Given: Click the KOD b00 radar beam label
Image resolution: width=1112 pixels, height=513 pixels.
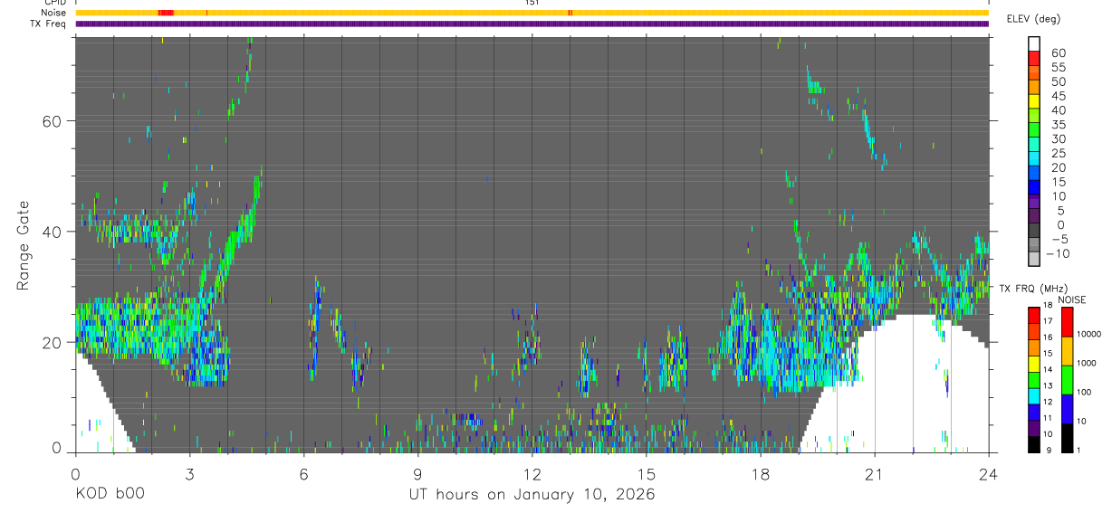Looking at the screenshot, I should [x=110, y=494].
